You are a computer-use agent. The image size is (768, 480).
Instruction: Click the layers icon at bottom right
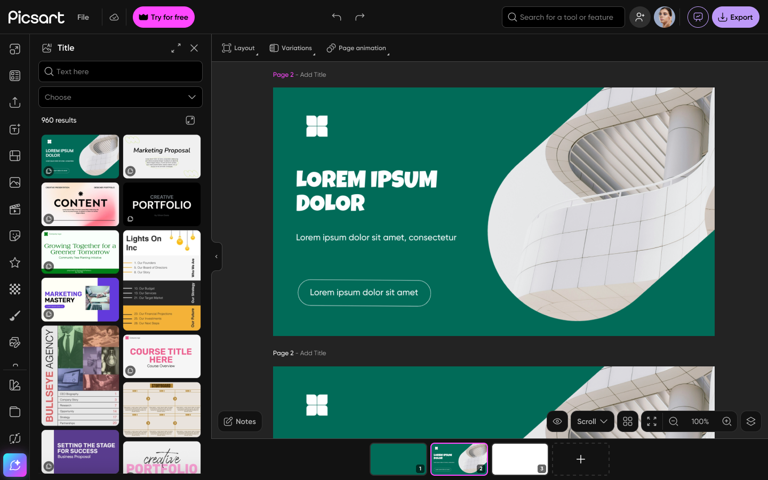point(751,421)
